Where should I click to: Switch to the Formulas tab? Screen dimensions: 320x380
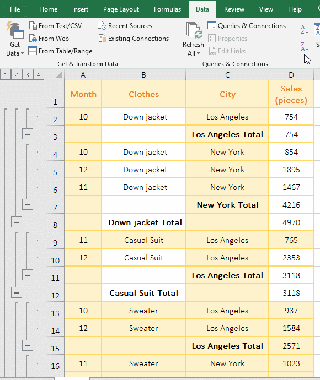[167, 9]
